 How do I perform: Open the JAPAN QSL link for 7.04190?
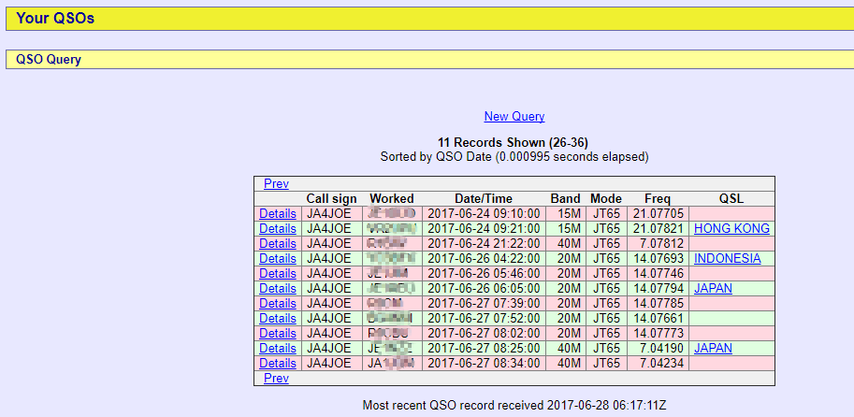(713, 349)
